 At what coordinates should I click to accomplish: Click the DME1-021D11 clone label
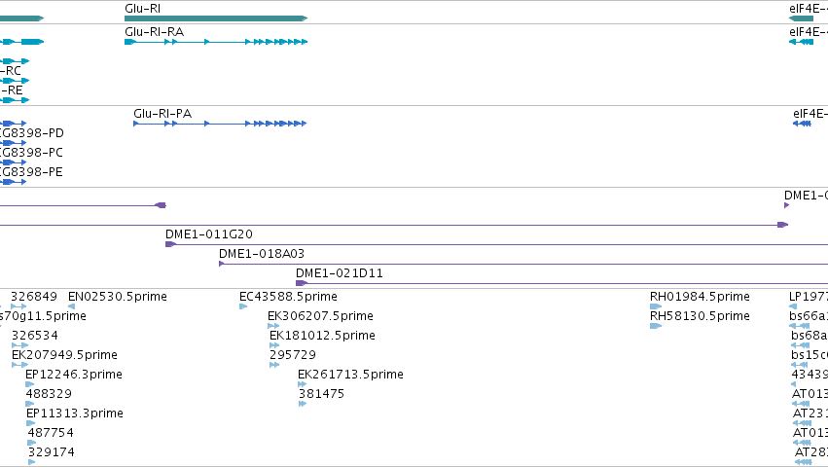coord(340,273)
